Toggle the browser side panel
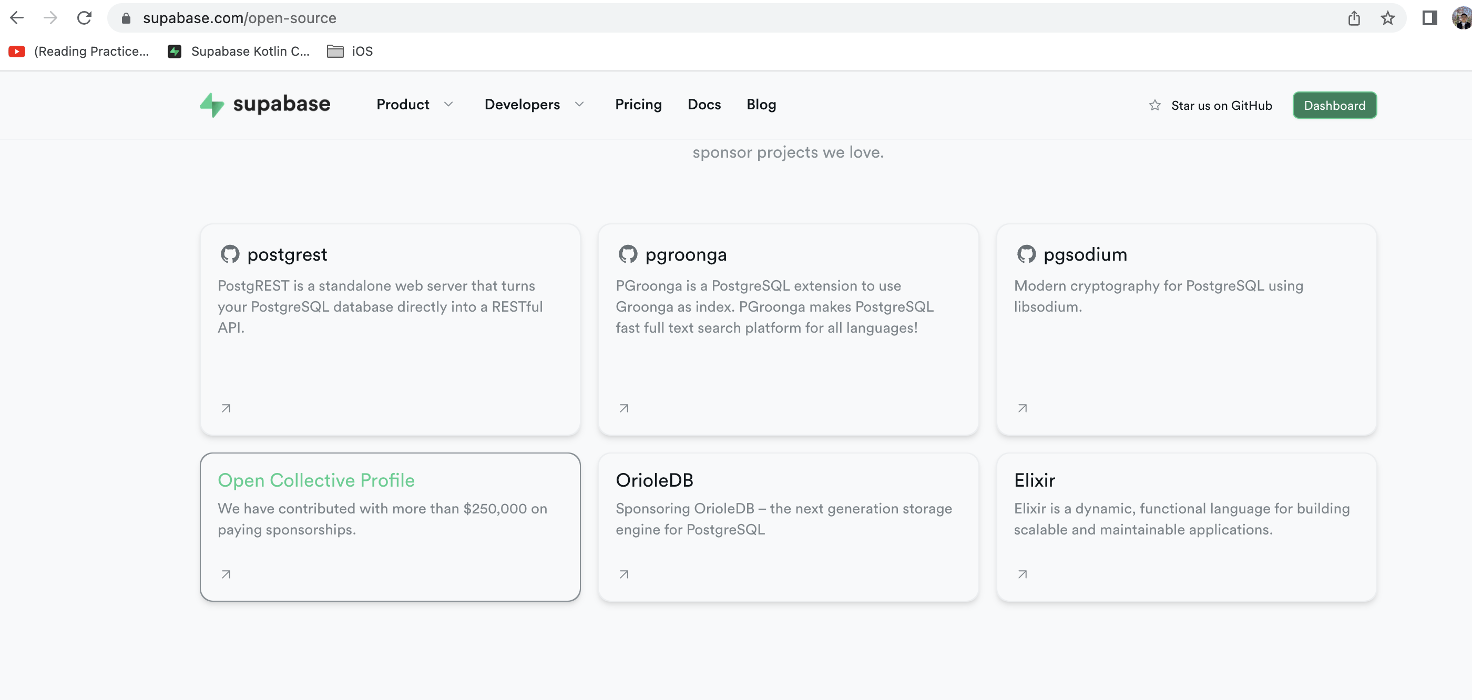Viewport: 1472px width, 700px height. tap(1429, 18)
